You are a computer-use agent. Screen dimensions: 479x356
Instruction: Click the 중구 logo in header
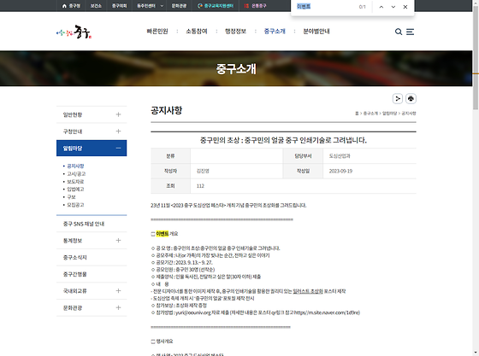pos(74,32)
